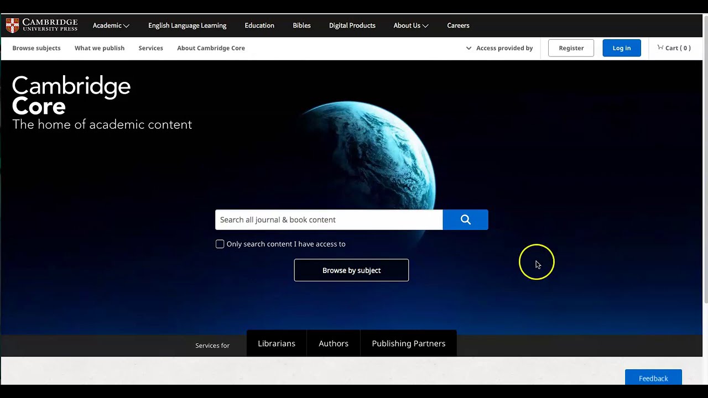Select the Librarians services tab
708x398 pixels.
277,343
